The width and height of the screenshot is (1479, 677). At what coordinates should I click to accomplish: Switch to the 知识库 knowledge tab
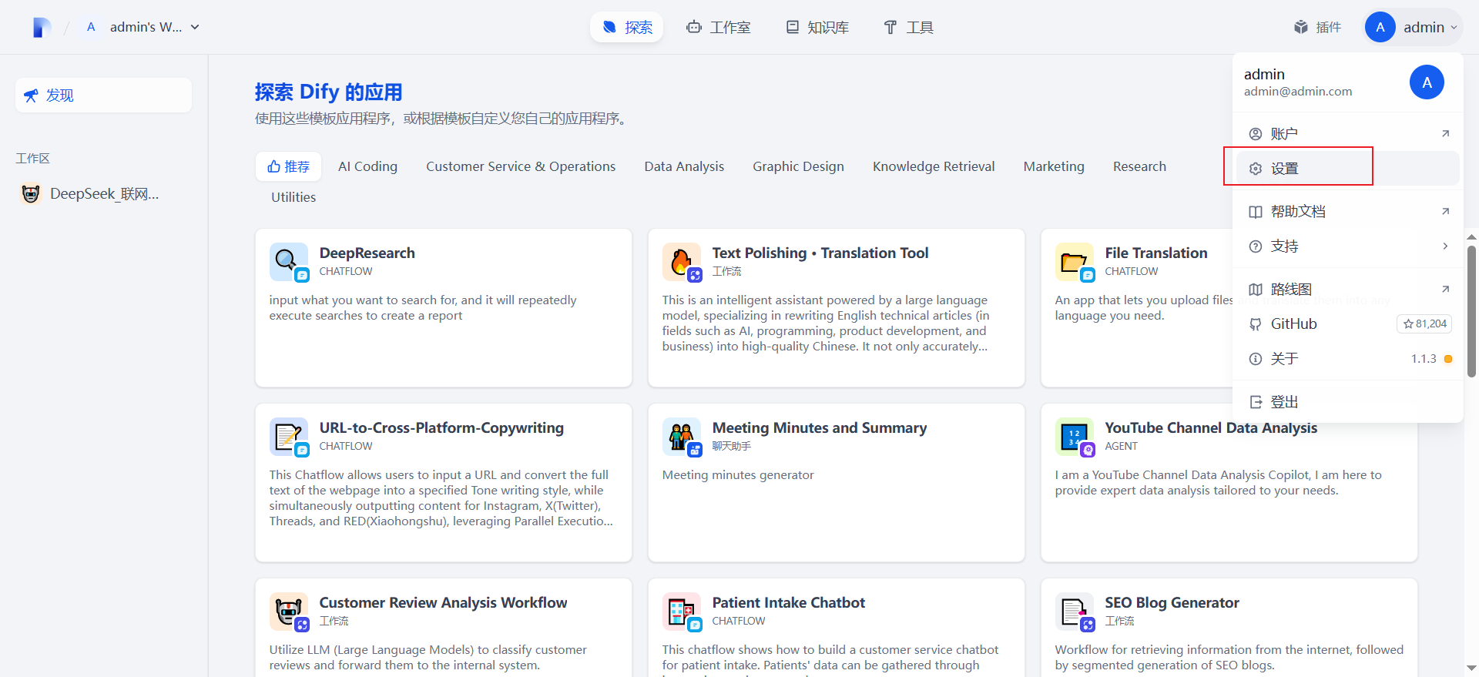(x=817, y=28)
